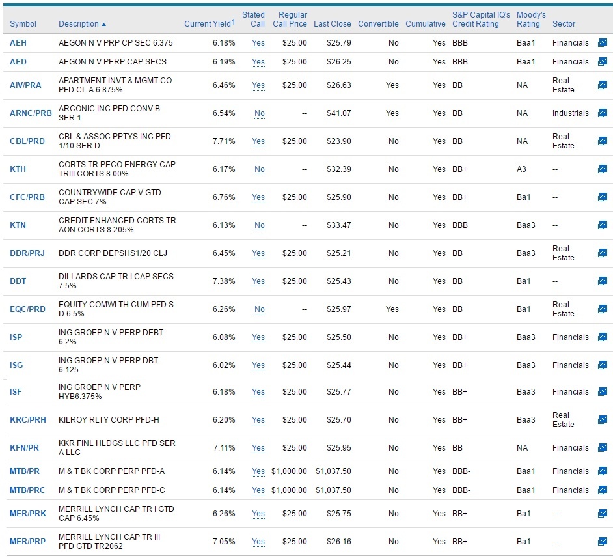
Task: Open the KRC/PRH symbol link
Action: tap(28, 419)
